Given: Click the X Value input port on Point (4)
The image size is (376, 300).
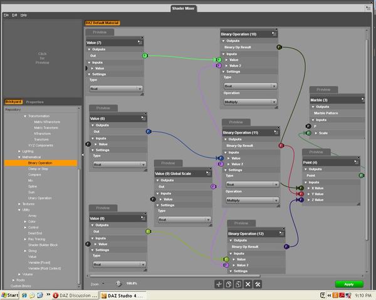Looking at the screenshot, I should [301, 188].
